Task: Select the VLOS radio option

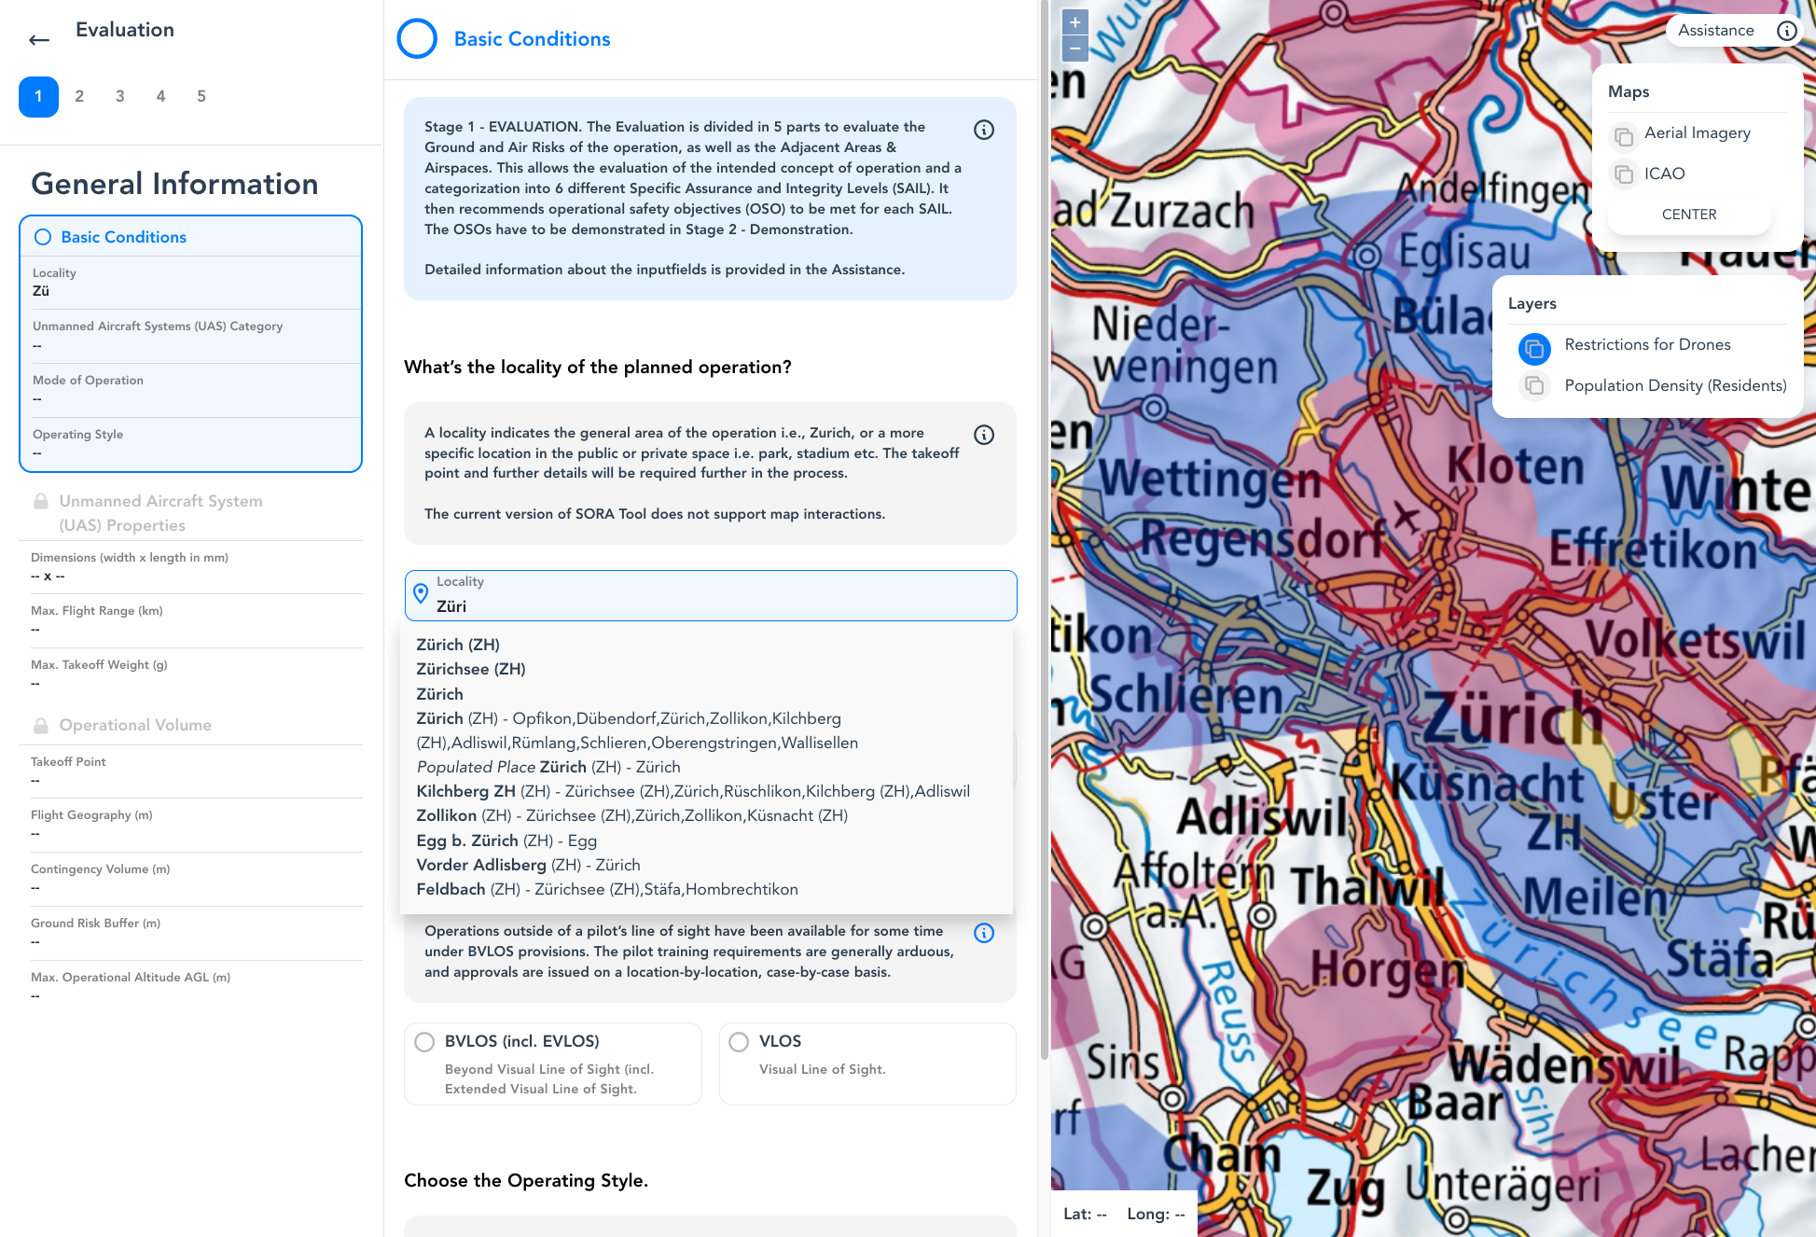Action: (x=739, y=1042)
